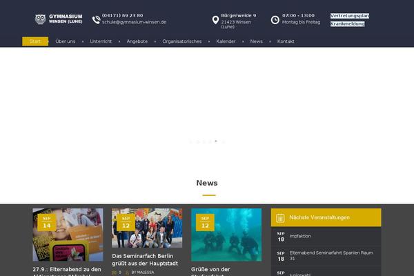Click the SEP 12 badge on the diving photo

click(x=205, y=223)
